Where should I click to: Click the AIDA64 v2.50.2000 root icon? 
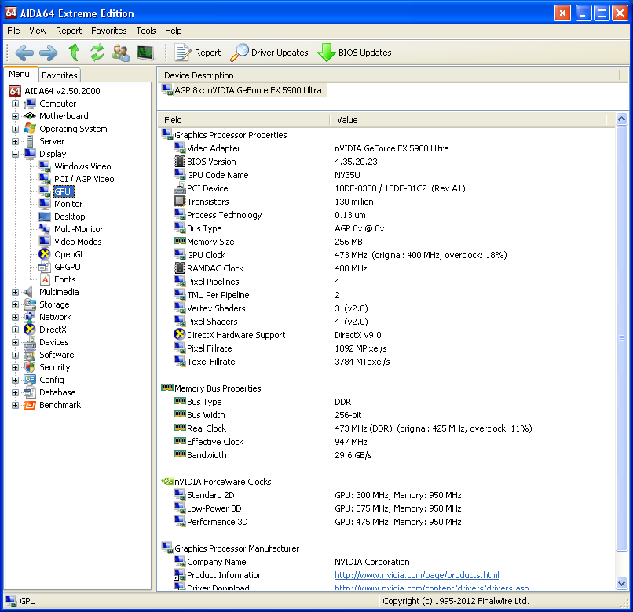(15, 91)
